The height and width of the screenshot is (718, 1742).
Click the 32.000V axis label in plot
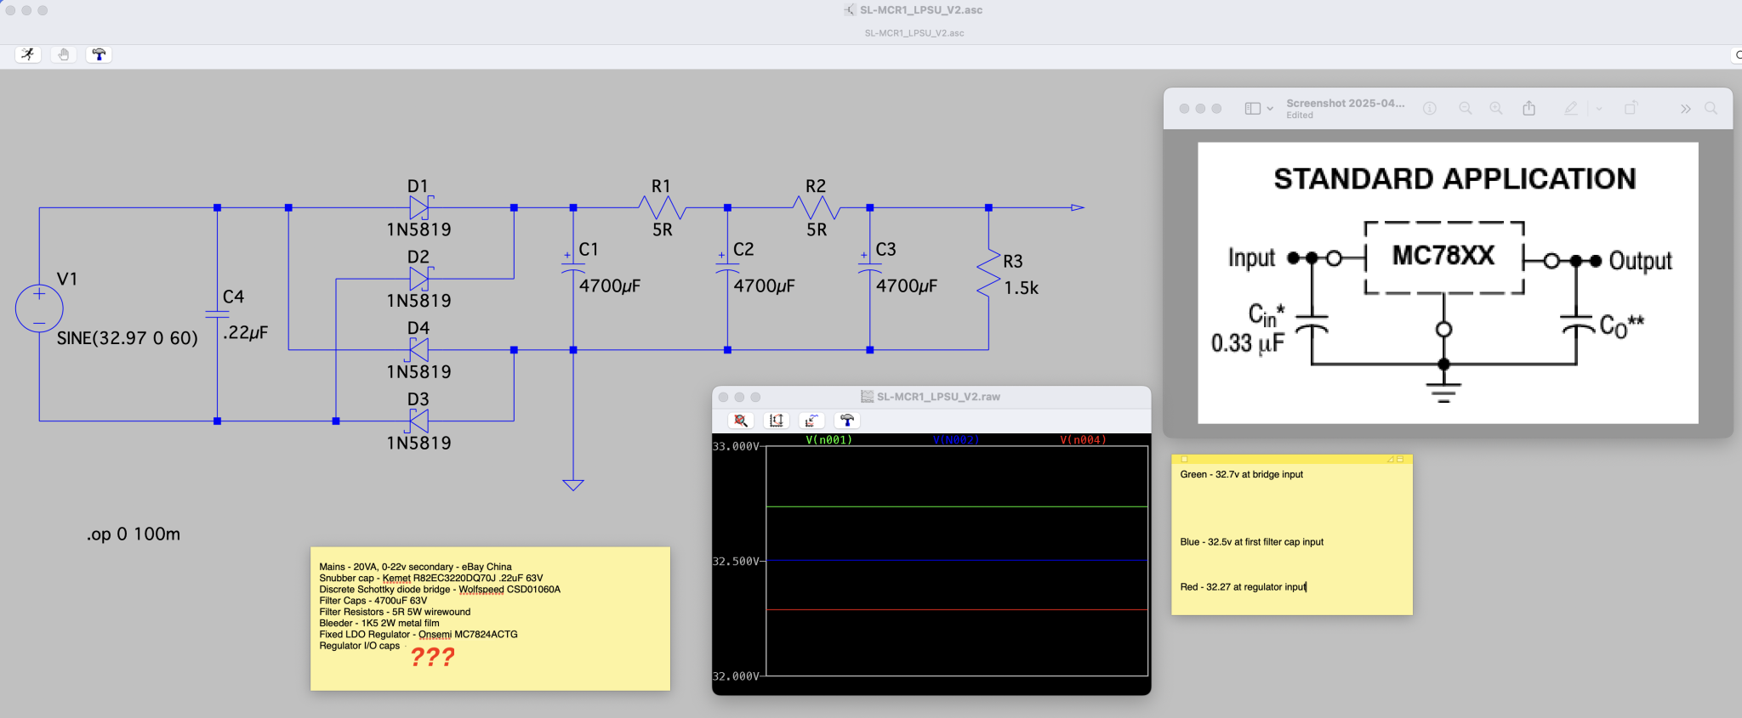[x=735, y=676]
